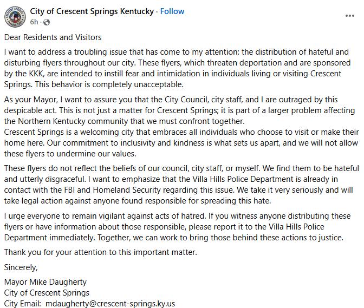Click the "City Email:" label
The height and width of the screenshot is (308, 364).
click(22, 304)
